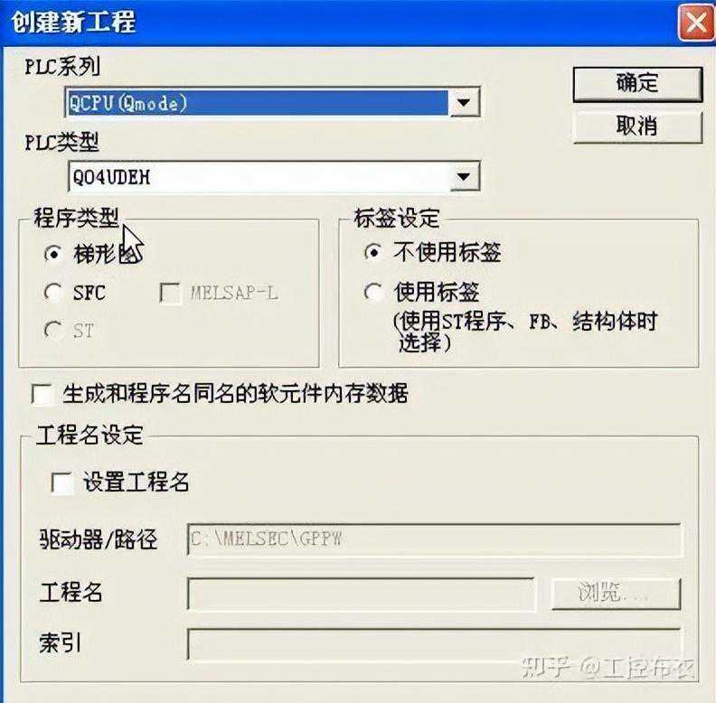Open the PLC系列 dropdown arrow

coord(464,102)
